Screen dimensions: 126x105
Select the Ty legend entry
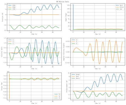[57, 96]
